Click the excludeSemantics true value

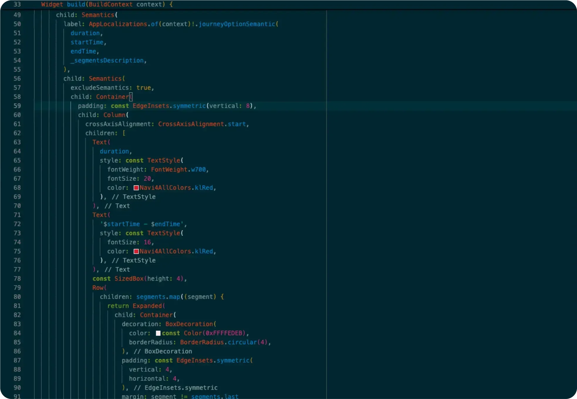coord(144,88)
